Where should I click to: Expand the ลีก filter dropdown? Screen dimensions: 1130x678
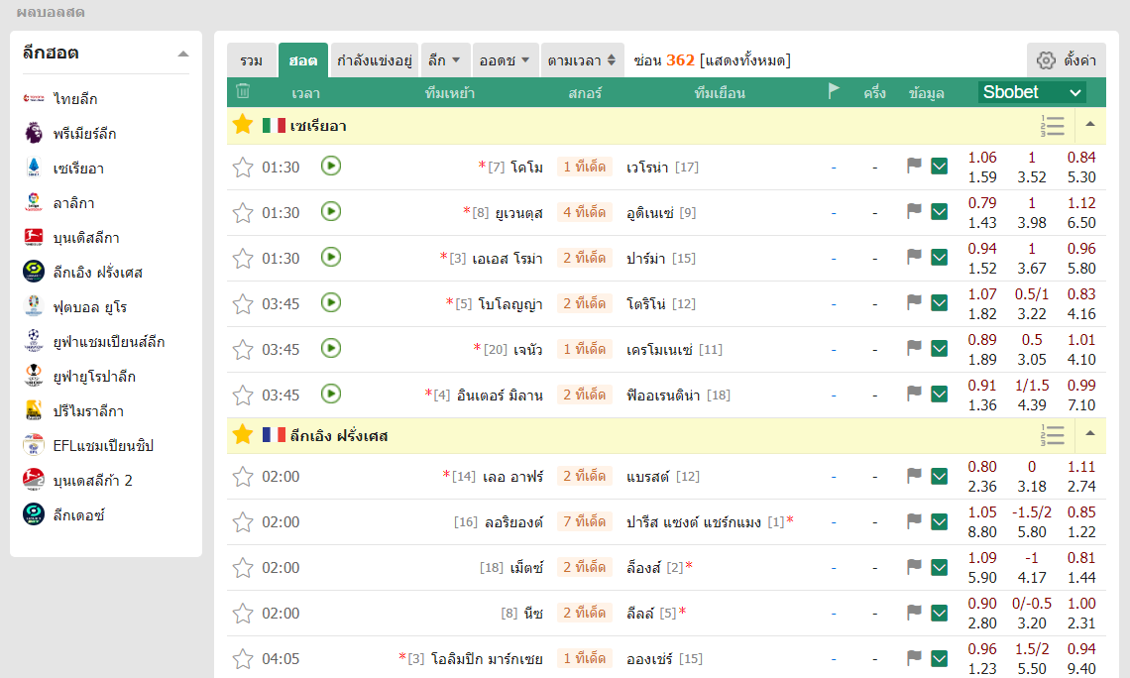coord(443,60)
